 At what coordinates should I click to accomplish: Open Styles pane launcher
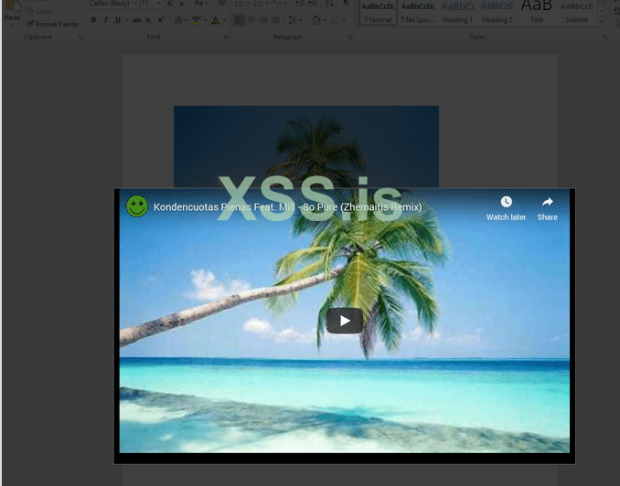[x=605, y=37]
